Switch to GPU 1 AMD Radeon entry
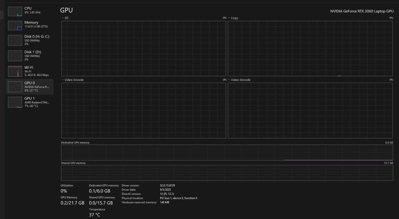 (x=30, y=102)
